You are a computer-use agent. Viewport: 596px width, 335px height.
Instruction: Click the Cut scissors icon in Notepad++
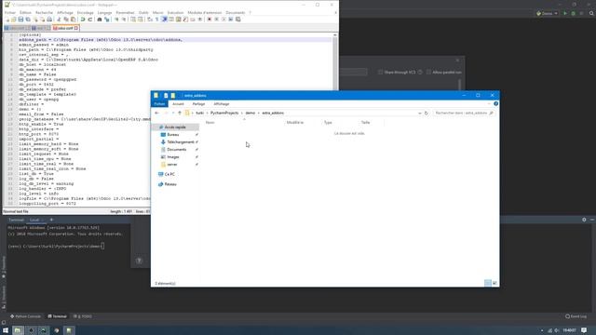pos(59,20)
